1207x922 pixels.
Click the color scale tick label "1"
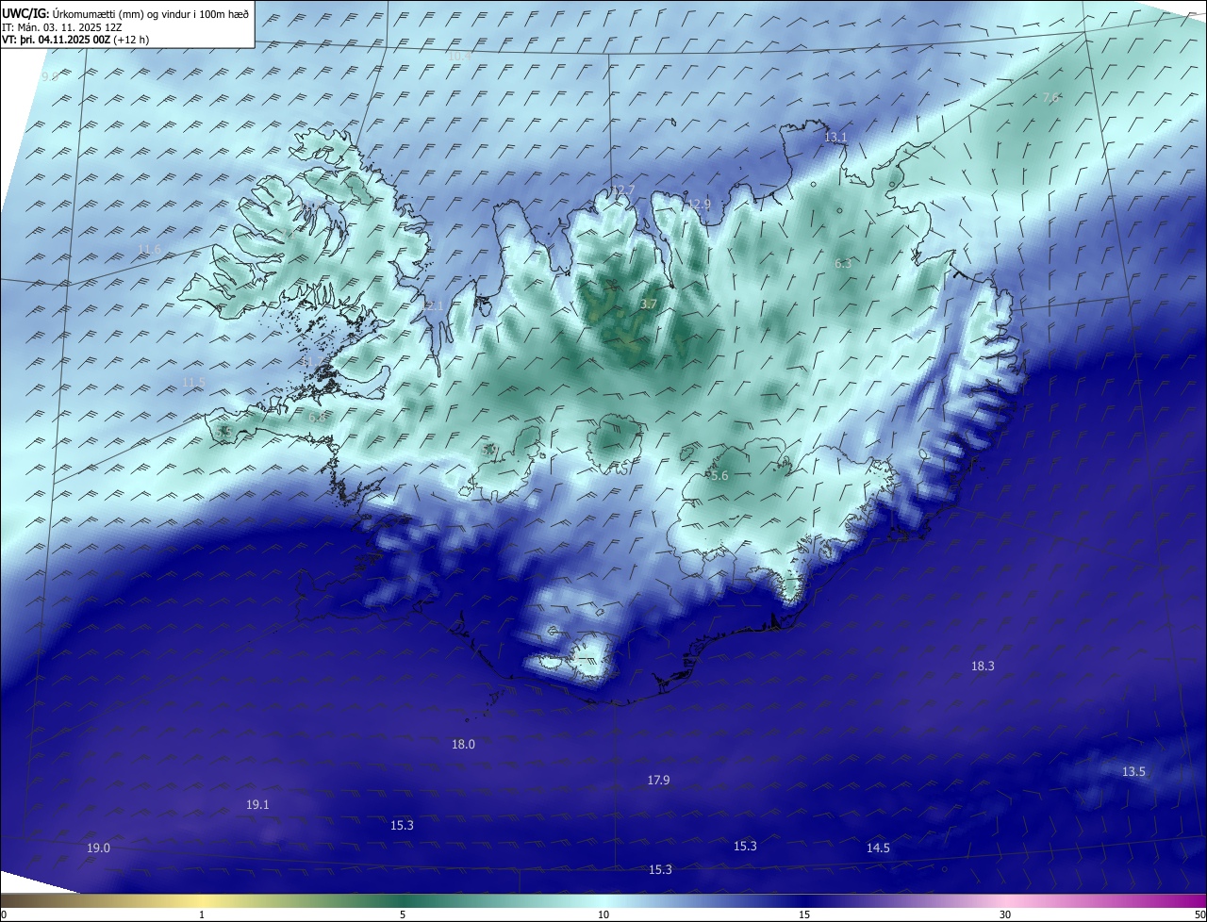[202, 915]
